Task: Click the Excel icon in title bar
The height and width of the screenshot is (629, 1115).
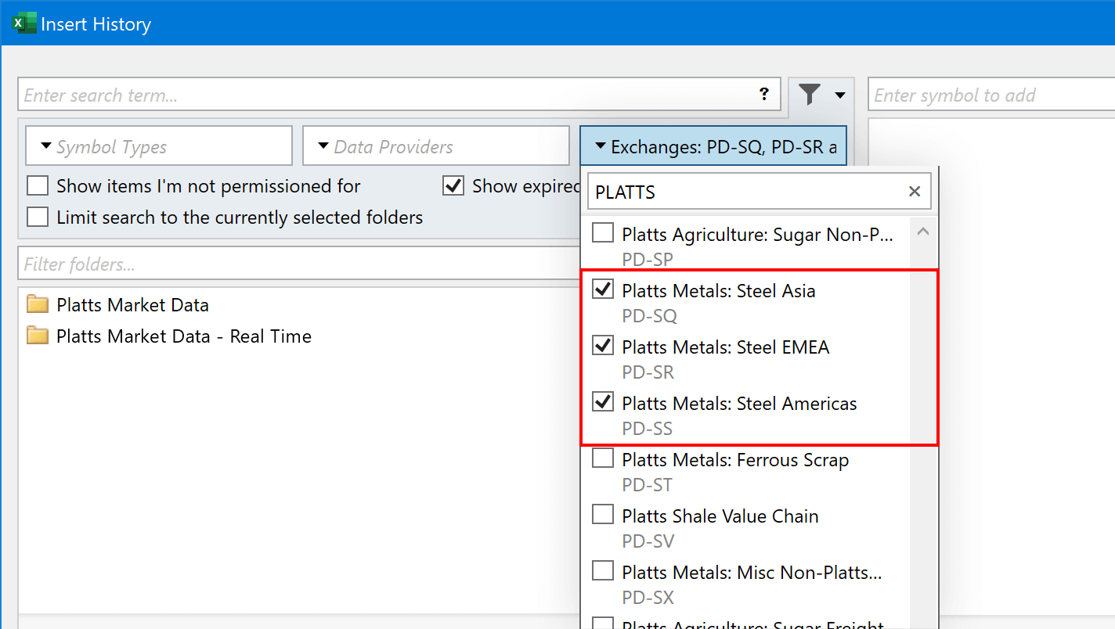Action: coord(24,23)
